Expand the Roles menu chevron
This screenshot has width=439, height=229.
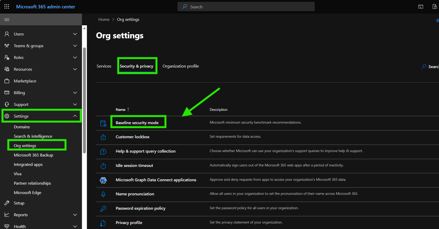(75, 57)
